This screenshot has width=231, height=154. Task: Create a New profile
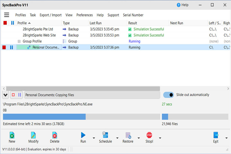tap(12, 138)
